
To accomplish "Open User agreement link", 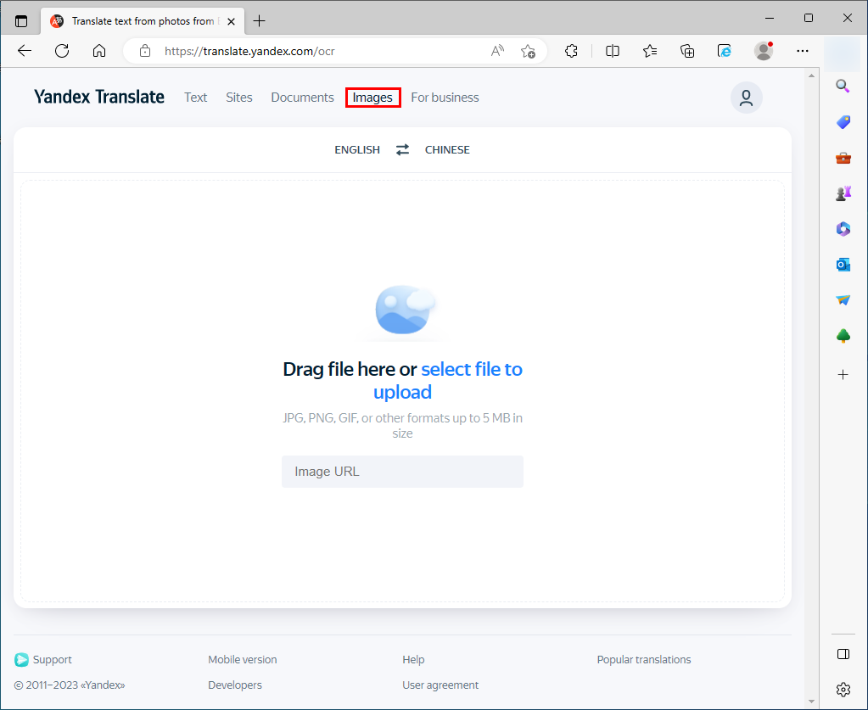I will [440, 685].
